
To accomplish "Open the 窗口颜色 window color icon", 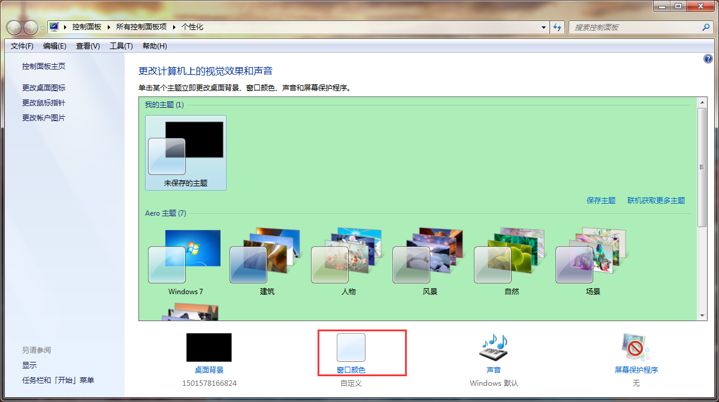I will 351,347.
